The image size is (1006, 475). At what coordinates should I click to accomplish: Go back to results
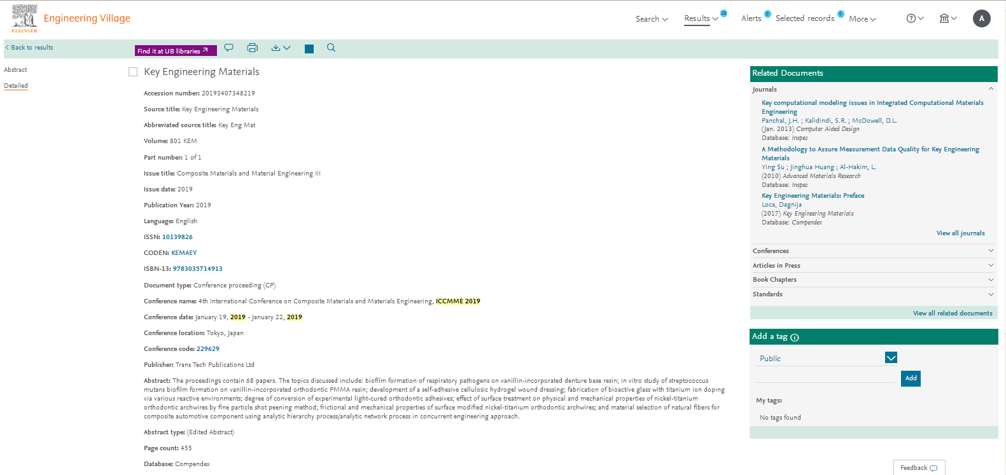click(x=29, y=48)
